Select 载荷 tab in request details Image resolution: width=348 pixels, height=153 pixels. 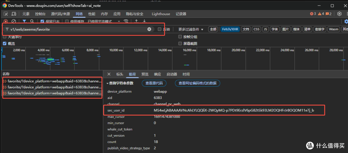[x=132, y=74]
